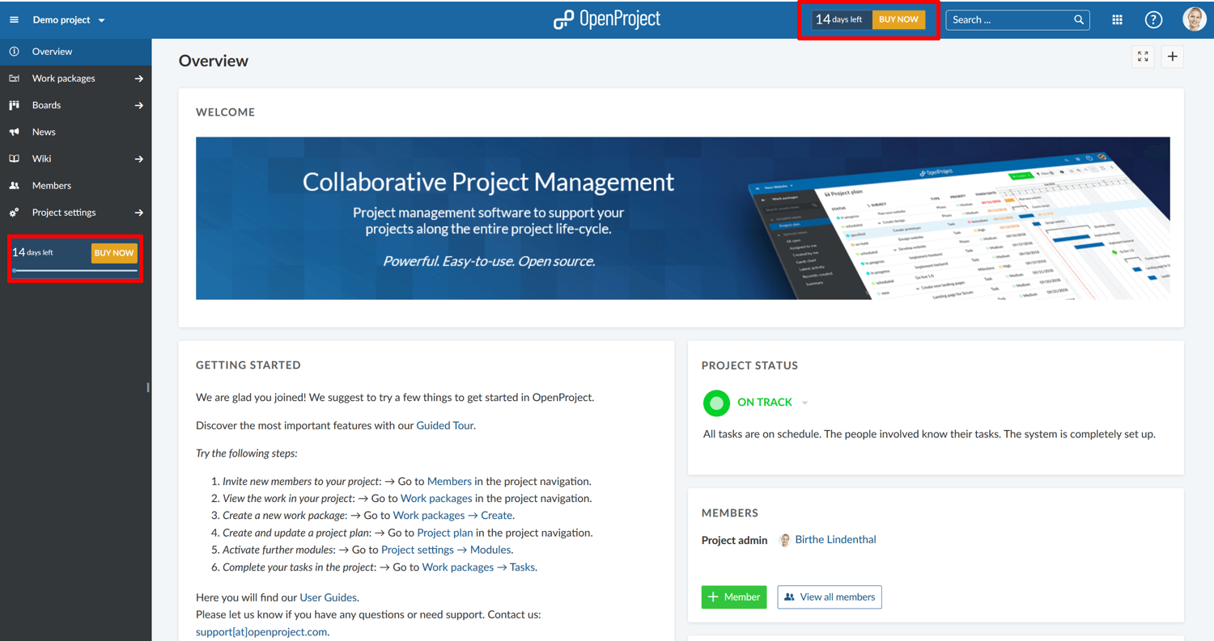Open the On Track status dropdown

[x=804, y=403]
